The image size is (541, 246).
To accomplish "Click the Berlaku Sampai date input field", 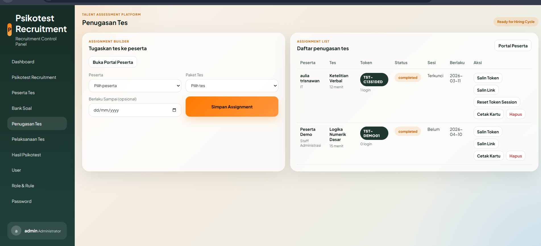I will 131,110.
